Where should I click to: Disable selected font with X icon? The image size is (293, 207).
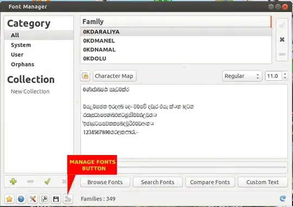click(x=282, y=40)
